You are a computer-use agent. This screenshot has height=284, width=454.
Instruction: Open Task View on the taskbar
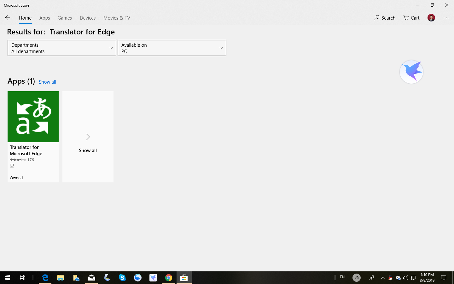click(23, 278)
